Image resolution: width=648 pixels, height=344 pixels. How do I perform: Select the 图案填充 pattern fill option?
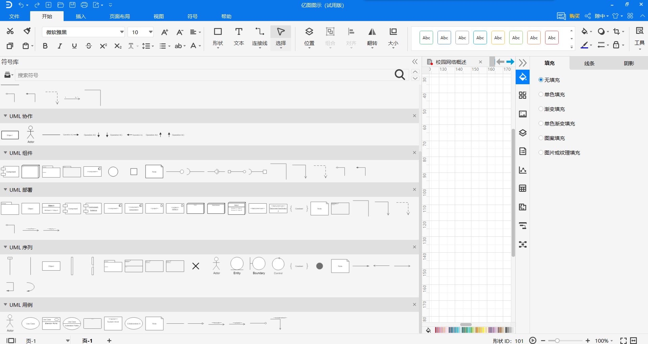(x=552, y=138)
